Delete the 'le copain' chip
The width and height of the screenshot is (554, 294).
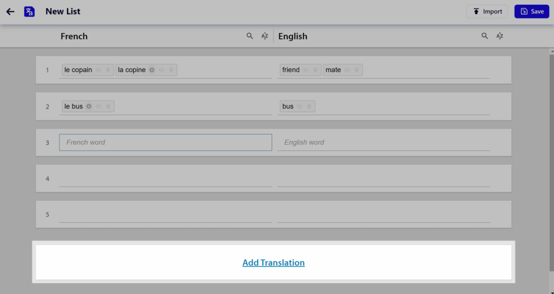pos(108,70)
